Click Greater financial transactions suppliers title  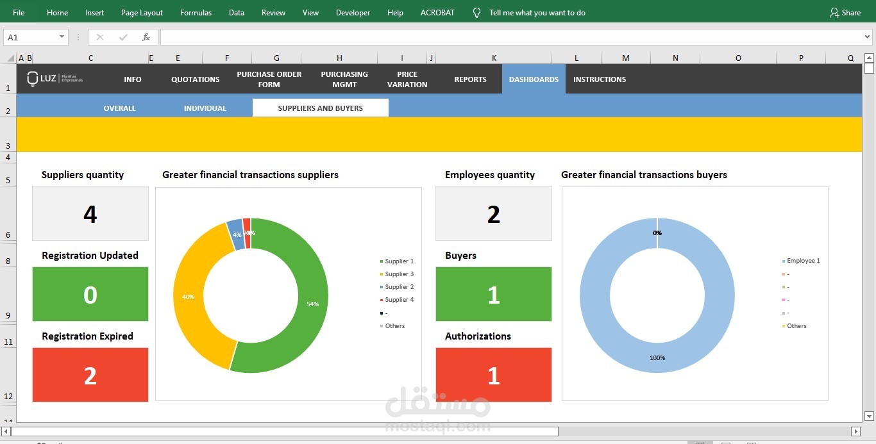coord(250,174)
